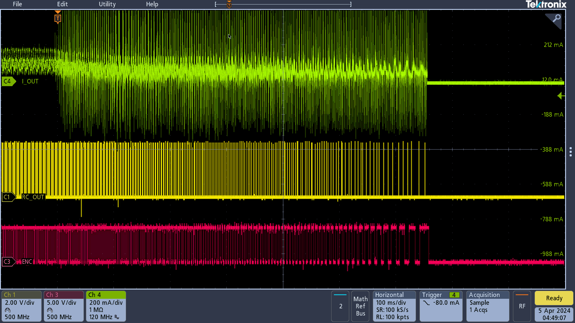Click the magnifier zoom icon

click(556, 19)
